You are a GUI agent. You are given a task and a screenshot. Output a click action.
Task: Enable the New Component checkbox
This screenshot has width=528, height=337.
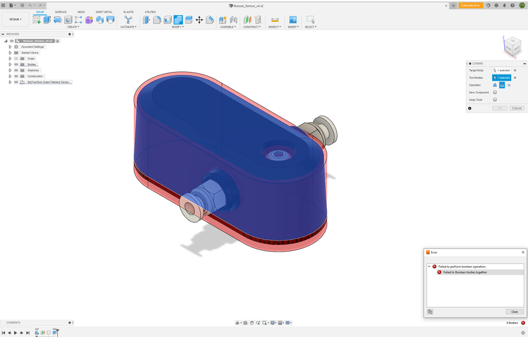pos(495,93)
